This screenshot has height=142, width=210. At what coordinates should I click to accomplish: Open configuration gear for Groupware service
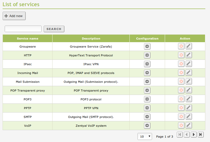(x=147, y=47)
